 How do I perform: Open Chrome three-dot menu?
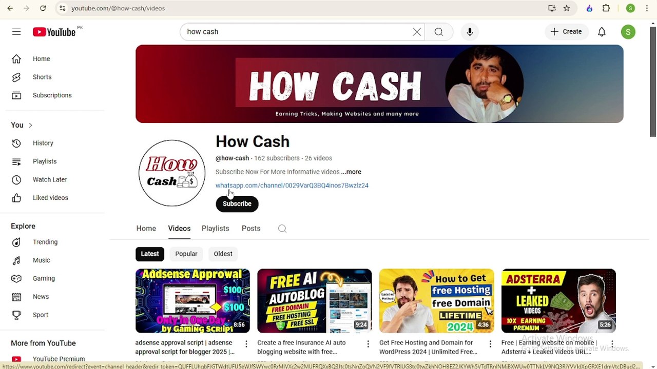tap(647, 8)
